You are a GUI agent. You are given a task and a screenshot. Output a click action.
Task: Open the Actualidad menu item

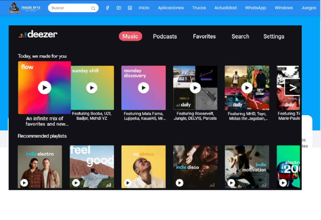(225, 8)
